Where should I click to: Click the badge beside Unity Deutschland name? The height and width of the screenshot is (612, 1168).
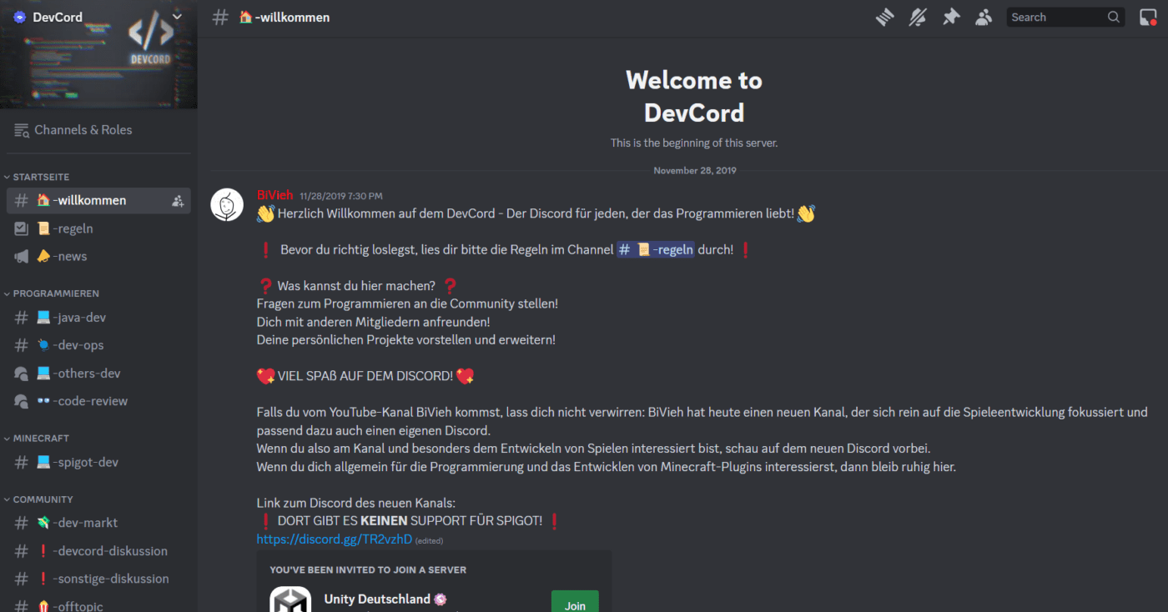(x=441, y=599)
